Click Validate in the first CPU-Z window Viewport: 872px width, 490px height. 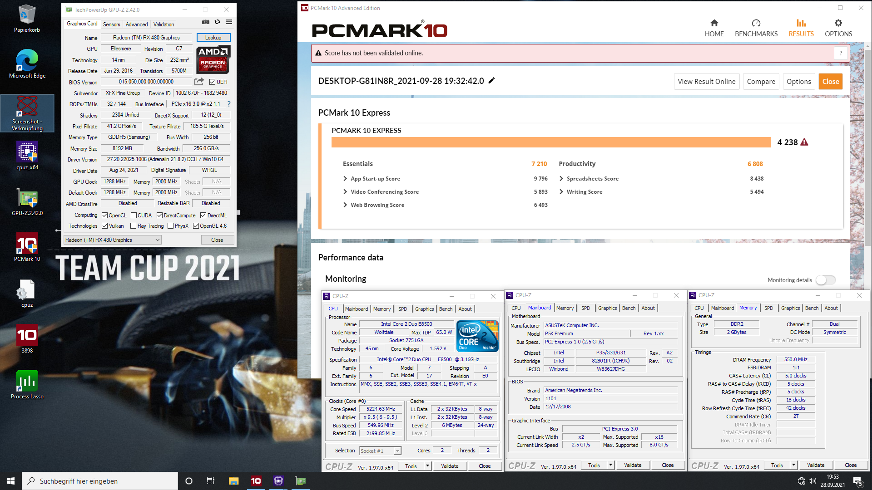pyautogui.click(x=450, y=466)
